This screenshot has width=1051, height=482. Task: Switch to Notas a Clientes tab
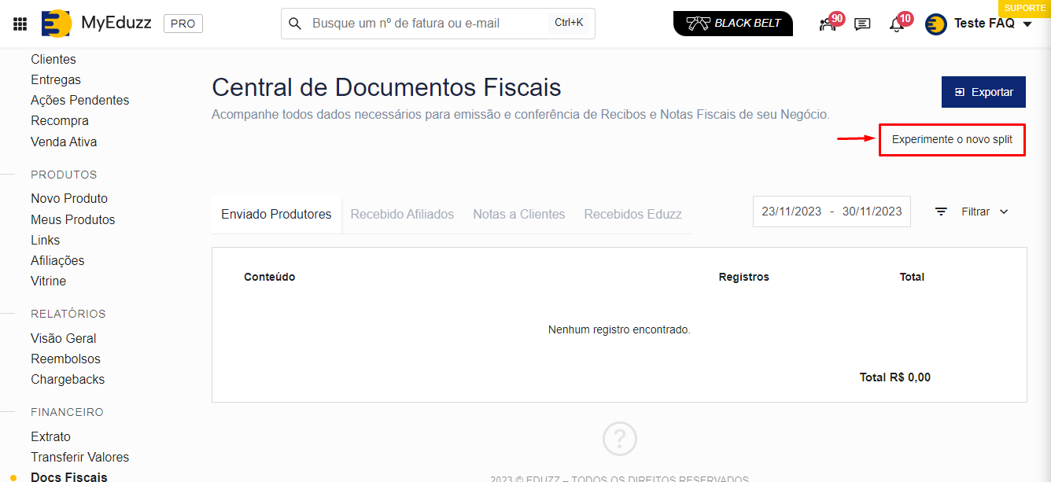coord(518,214)
